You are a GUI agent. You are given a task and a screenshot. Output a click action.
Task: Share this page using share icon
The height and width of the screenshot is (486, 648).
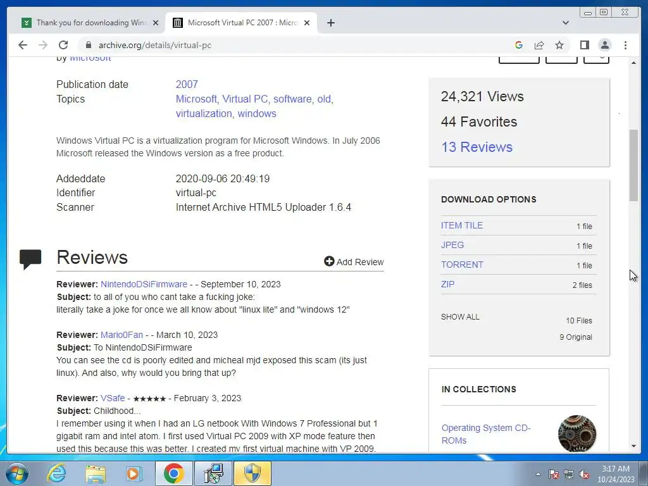(539, 45)
